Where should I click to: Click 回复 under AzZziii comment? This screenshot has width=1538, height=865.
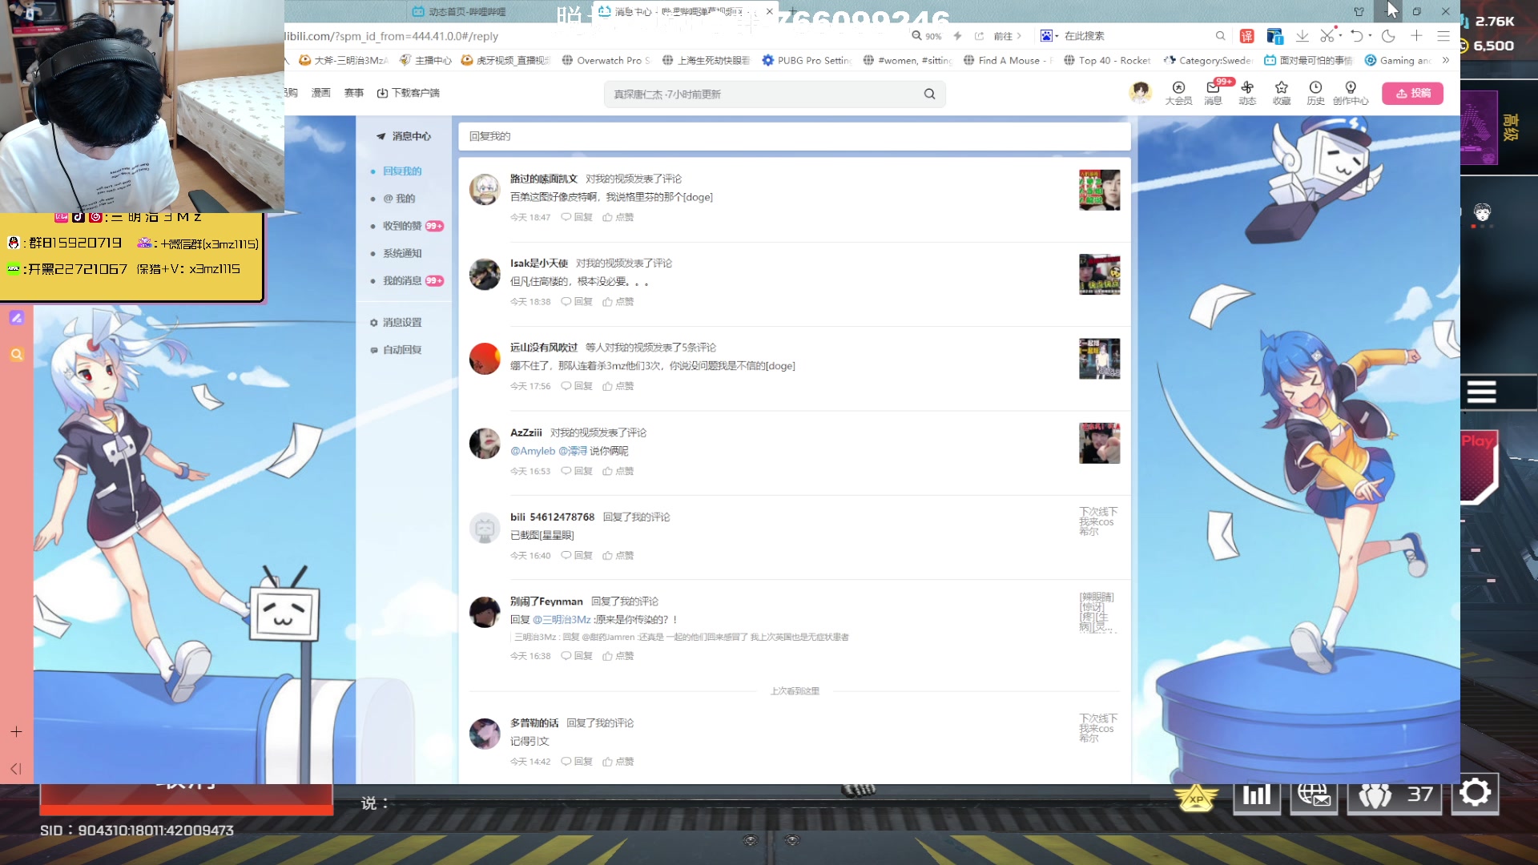577,471
